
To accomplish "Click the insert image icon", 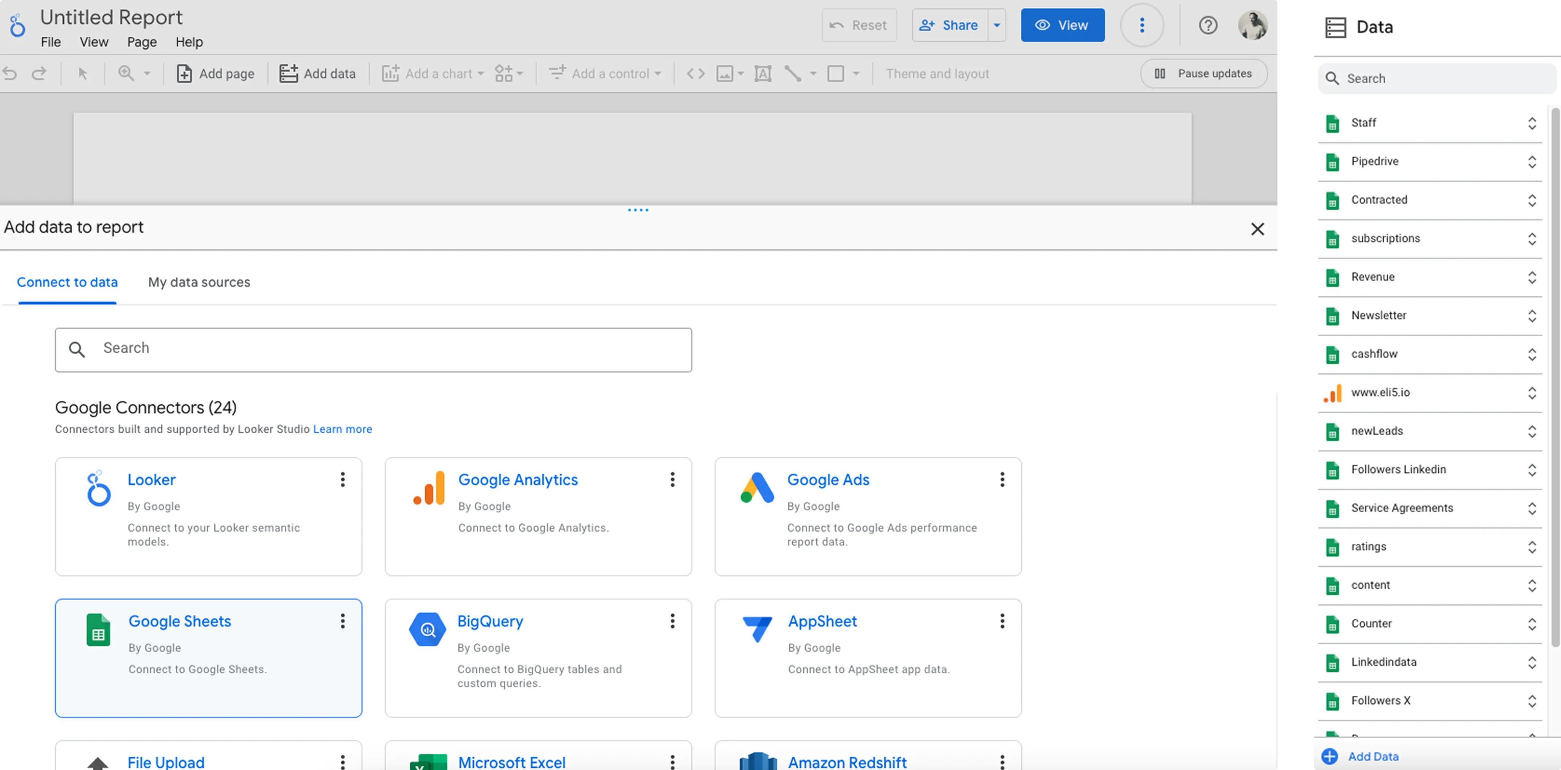I will click(725, 74).
